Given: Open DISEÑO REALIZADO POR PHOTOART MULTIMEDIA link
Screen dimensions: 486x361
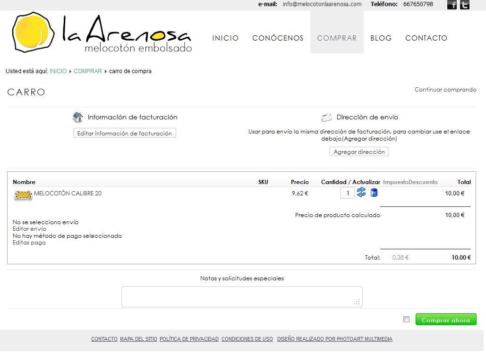Looking at the screenshot, I should pos(335,339).
